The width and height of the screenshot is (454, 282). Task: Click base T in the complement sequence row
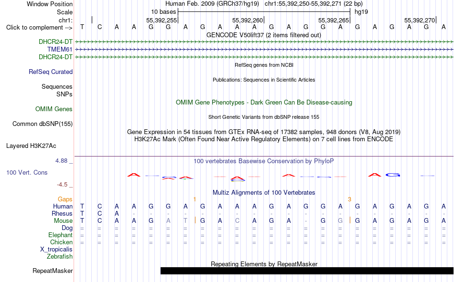(82, 27)
